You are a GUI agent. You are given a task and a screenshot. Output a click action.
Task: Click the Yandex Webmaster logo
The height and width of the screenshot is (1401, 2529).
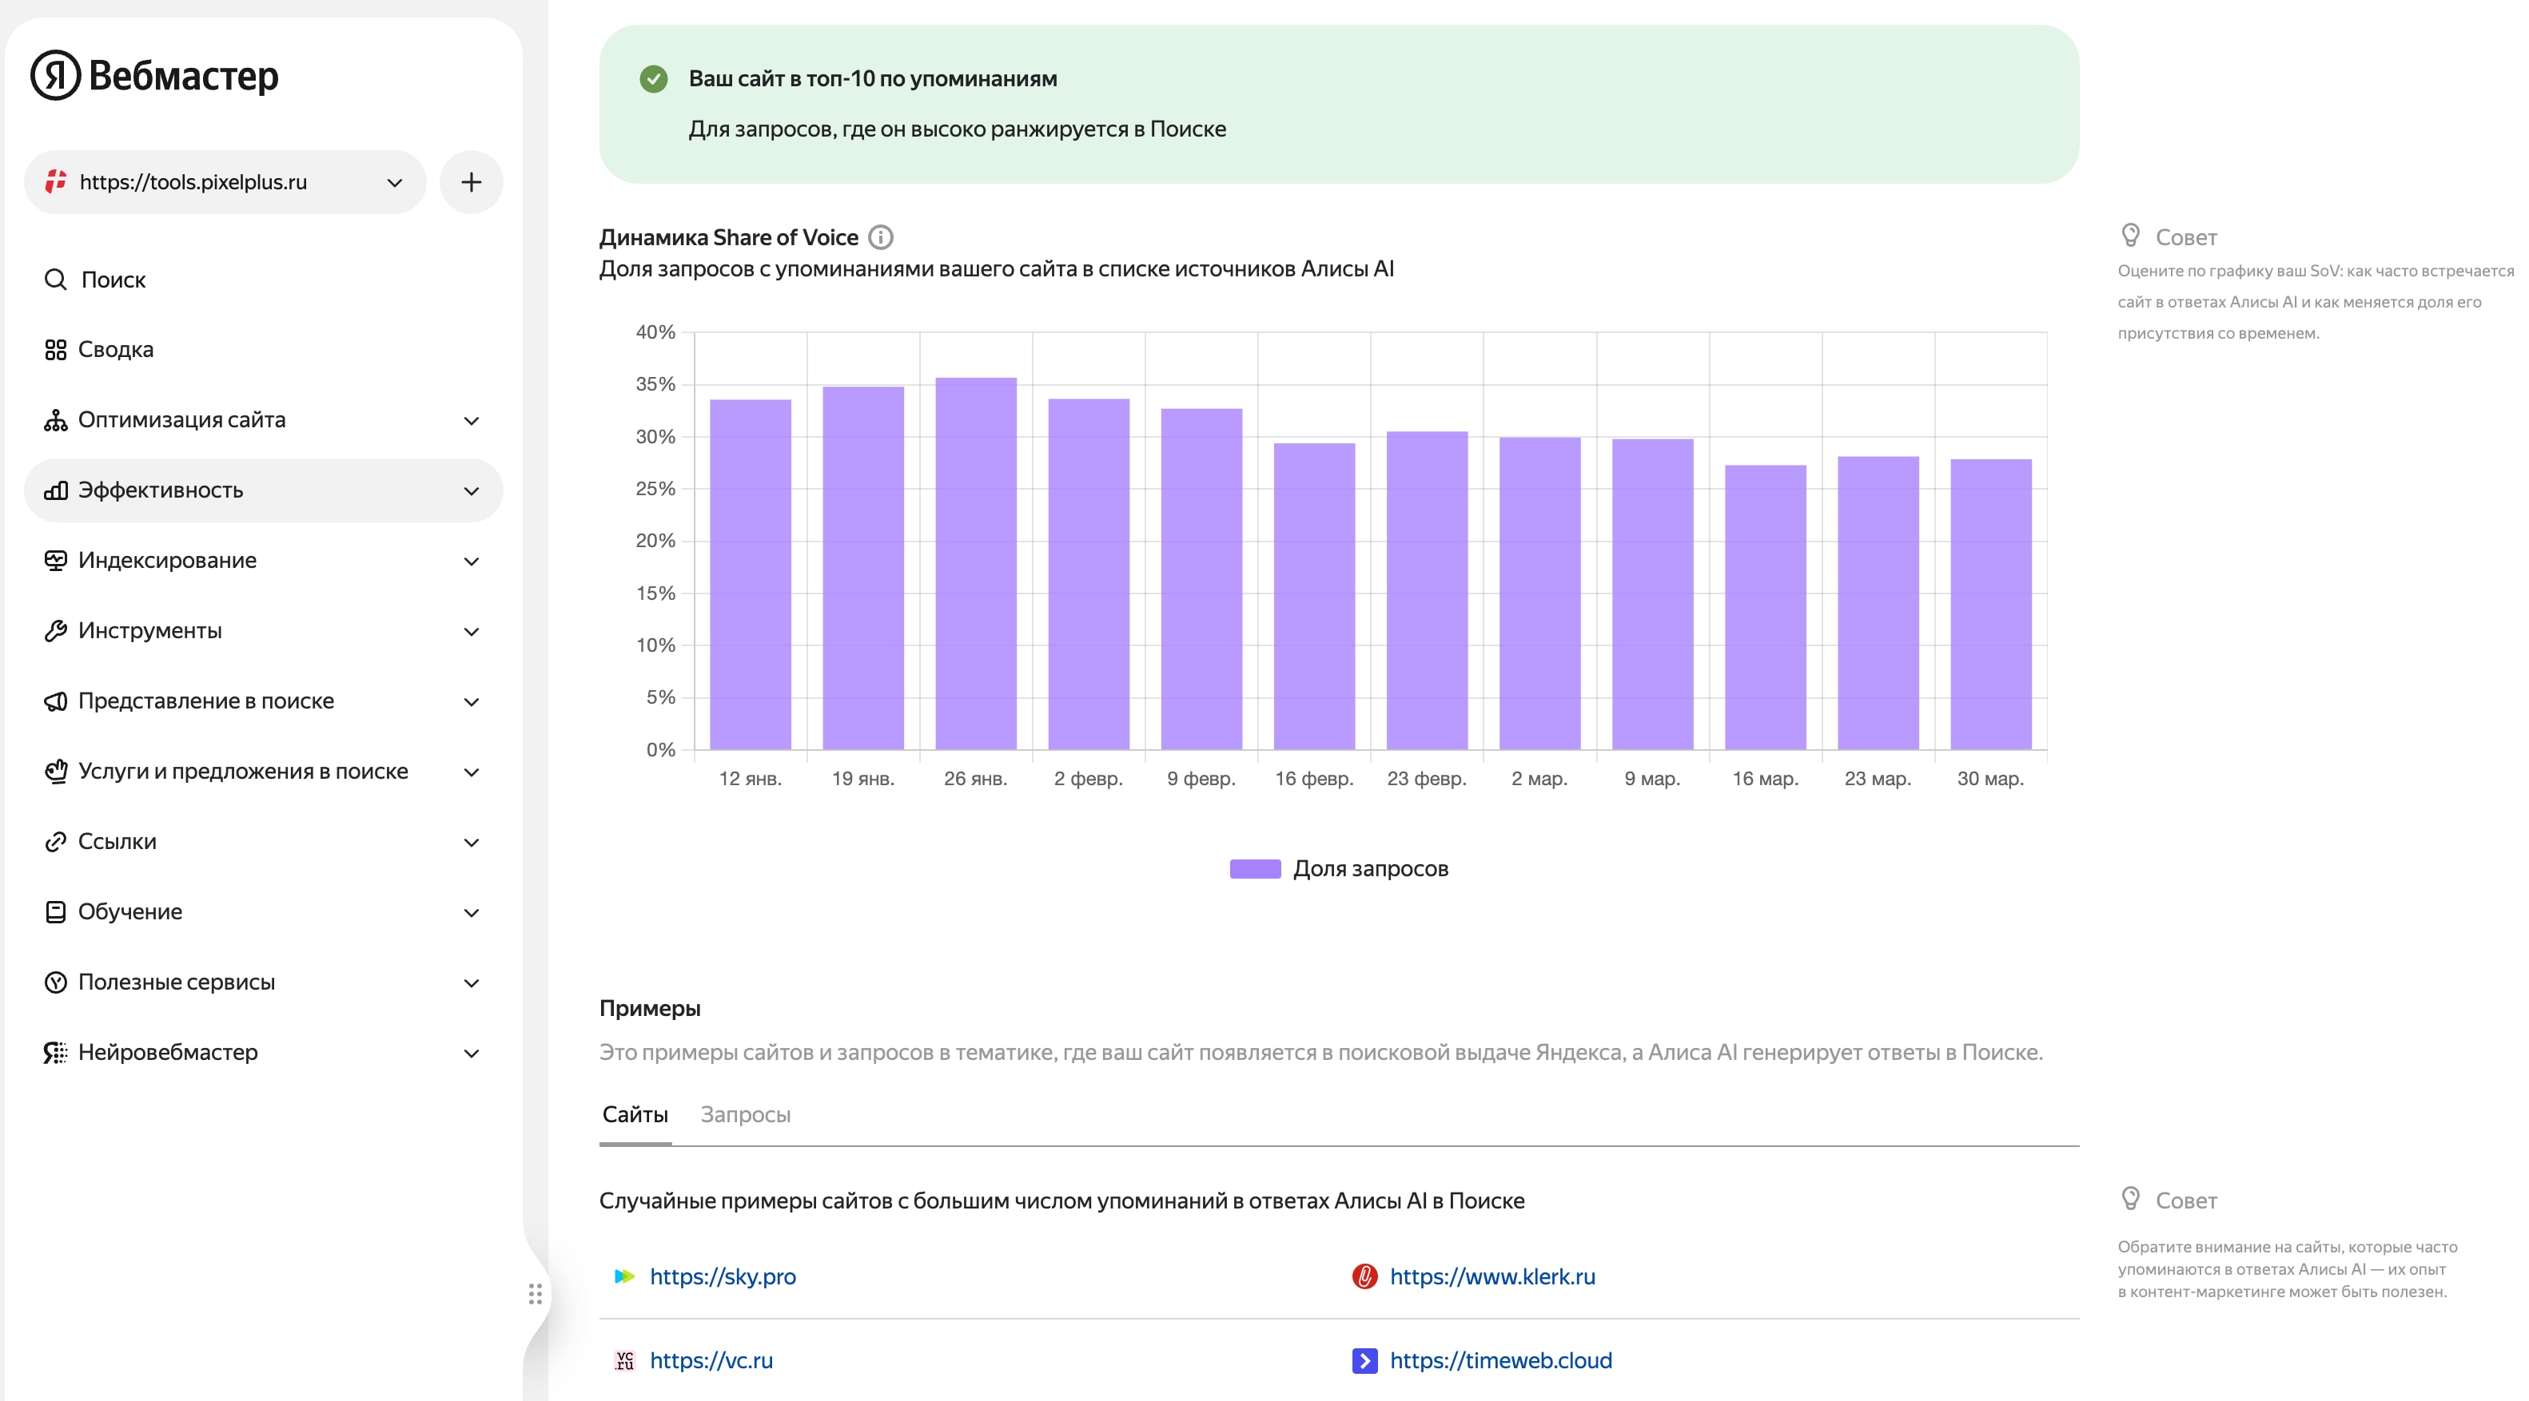click(154, 76)
